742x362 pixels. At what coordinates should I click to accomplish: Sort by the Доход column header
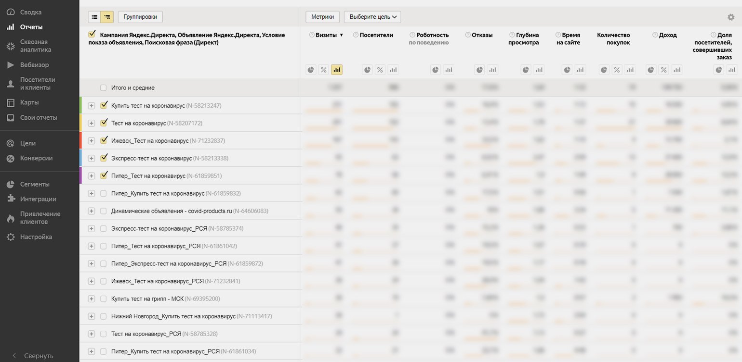tap(668, 35)
